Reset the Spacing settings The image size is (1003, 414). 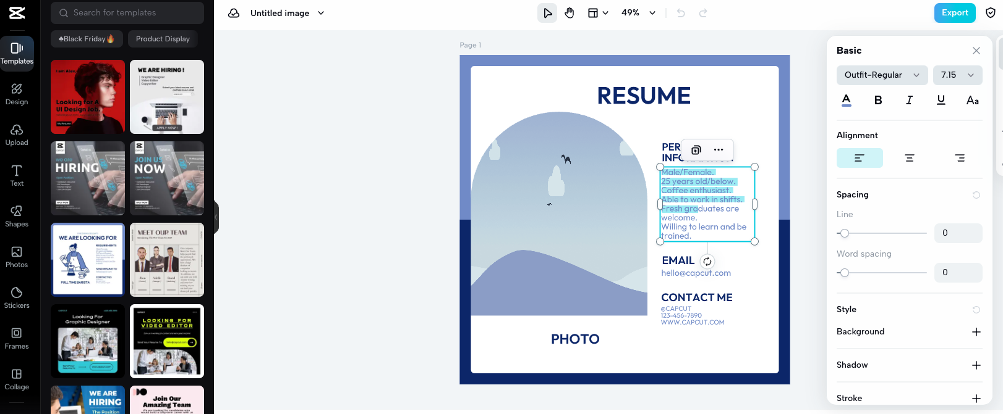[x=976, y=195]
